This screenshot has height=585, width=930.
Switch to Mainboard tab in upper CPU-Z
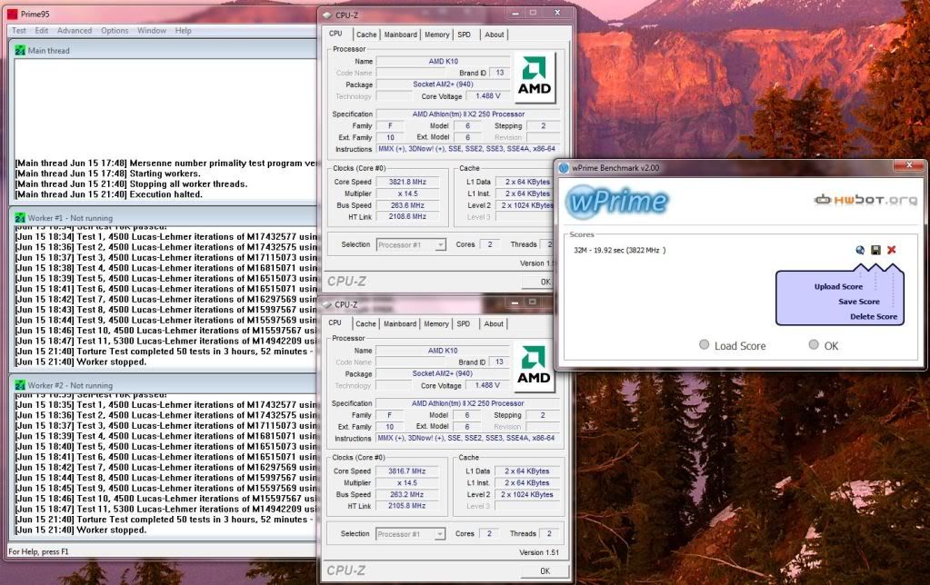400,35
